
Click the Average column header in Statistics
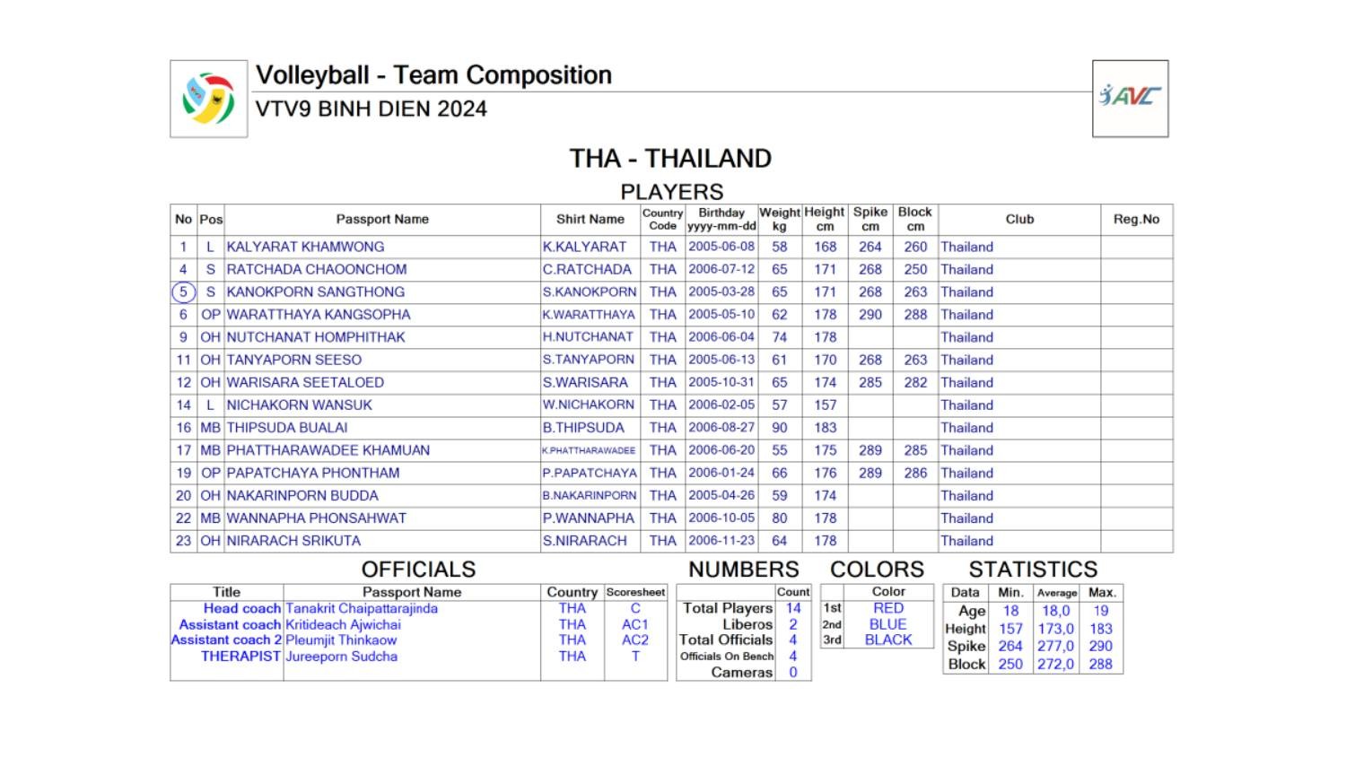pos(1057,593)
